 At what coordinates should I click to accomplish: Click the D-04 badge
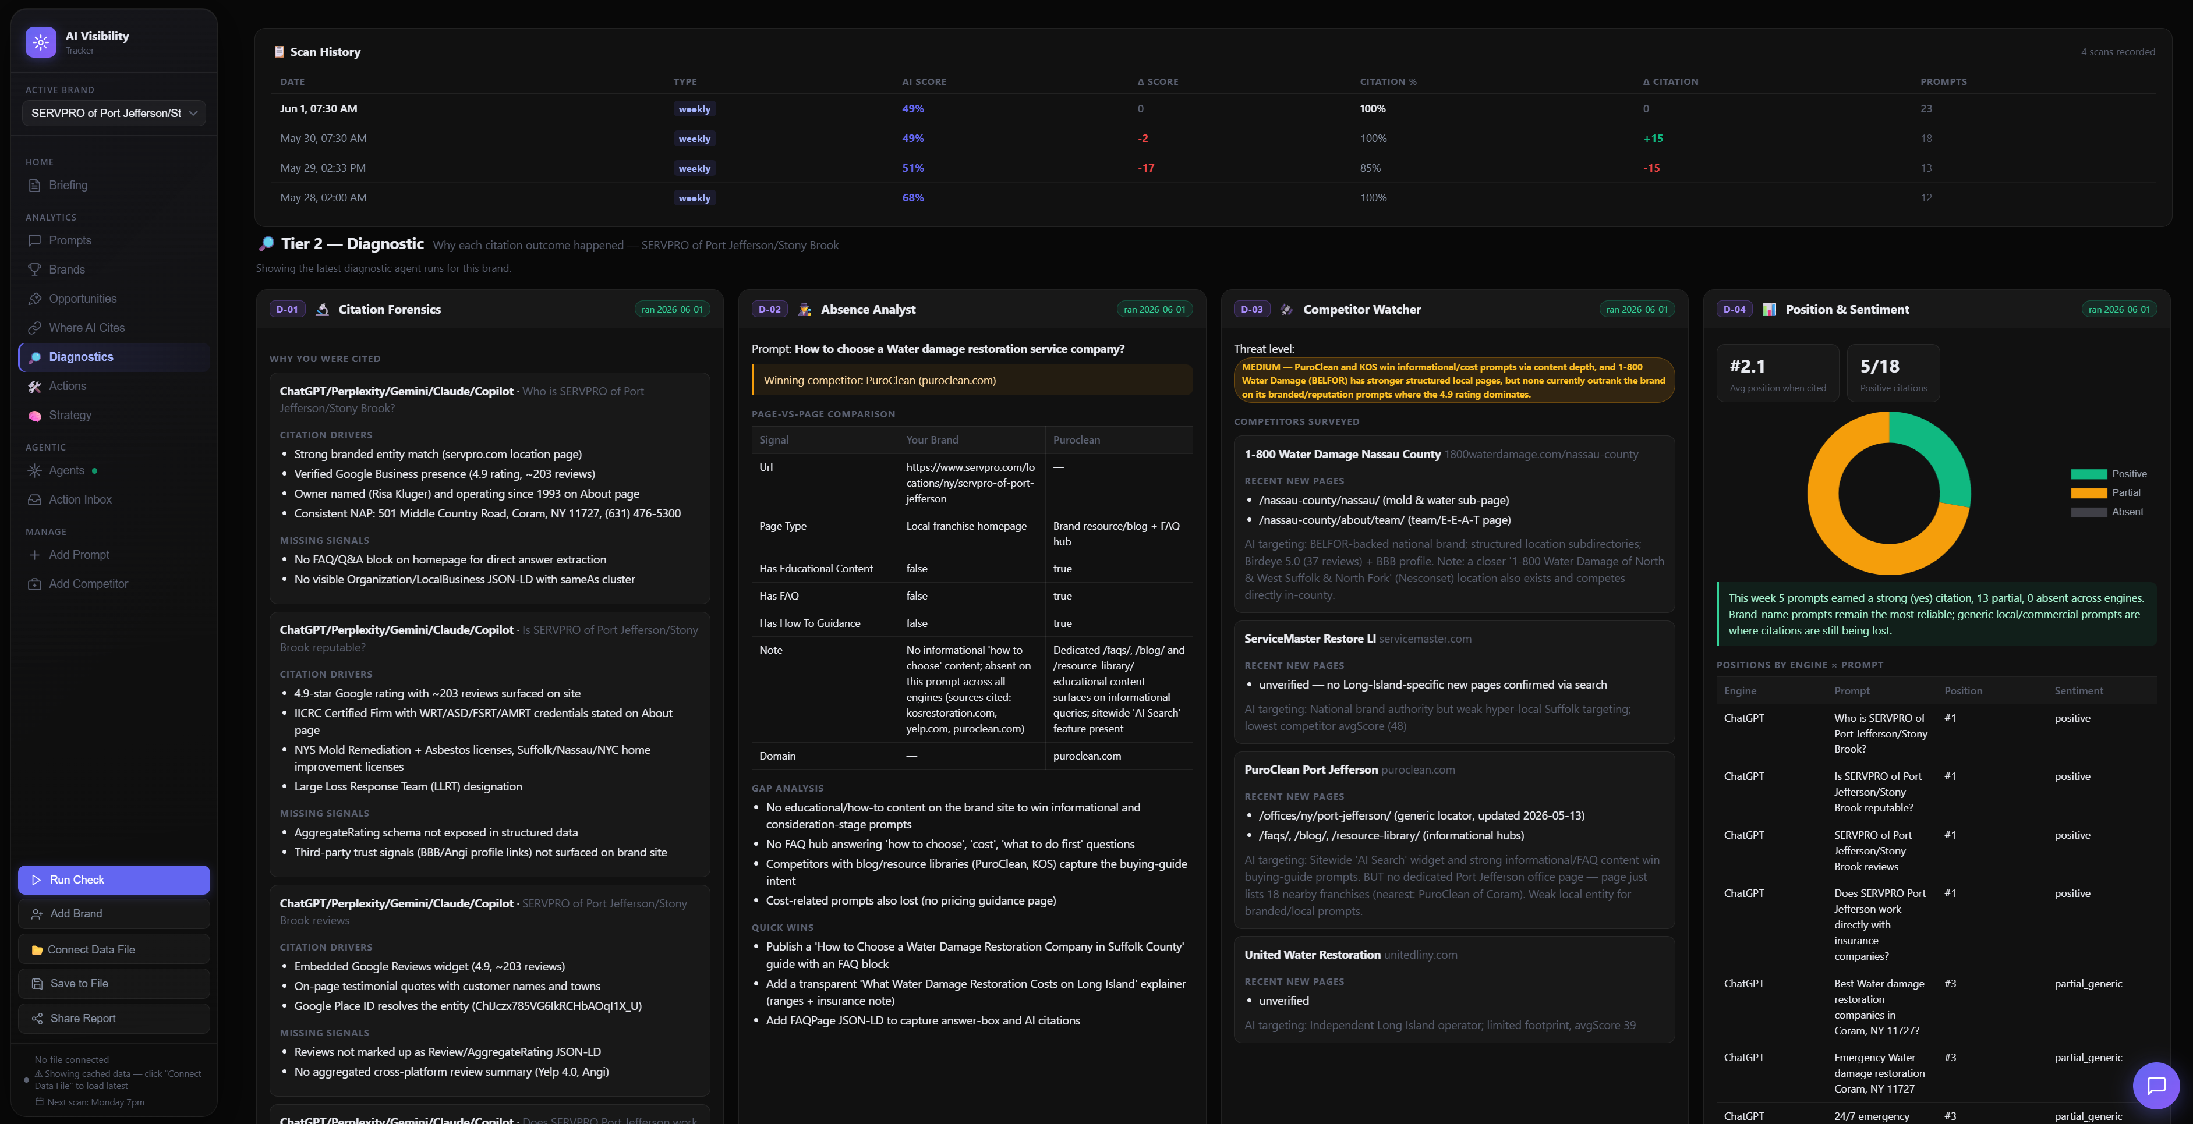(1734, 310)
